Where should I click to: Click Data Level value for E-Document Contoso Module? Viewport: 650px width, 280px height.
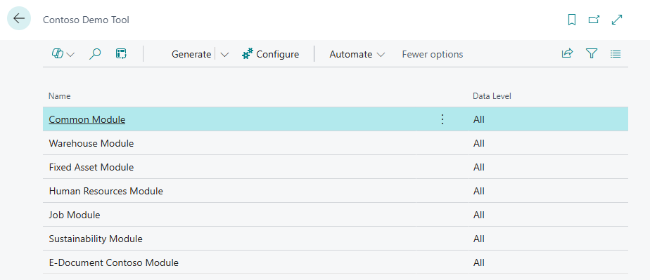click(x=479, y=262)
